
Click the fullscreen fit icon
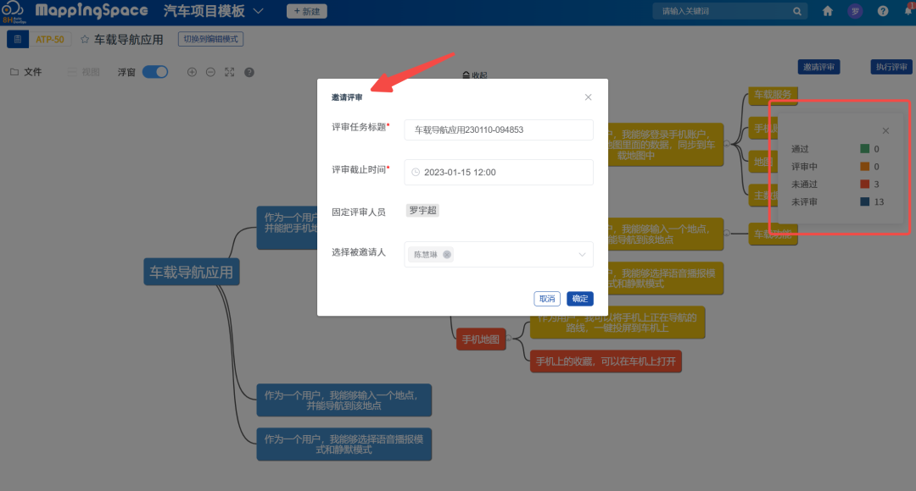229,72
